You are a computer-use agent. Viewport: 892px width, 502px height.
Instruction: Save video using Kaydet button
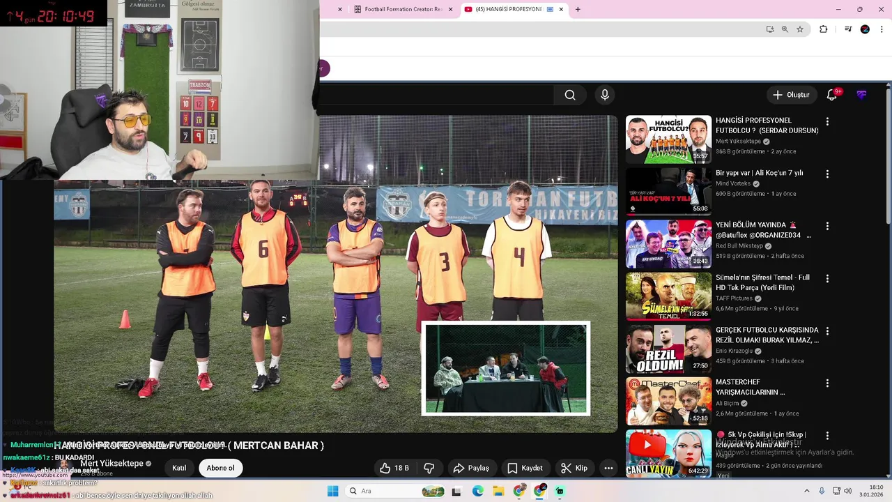point(525,468)
